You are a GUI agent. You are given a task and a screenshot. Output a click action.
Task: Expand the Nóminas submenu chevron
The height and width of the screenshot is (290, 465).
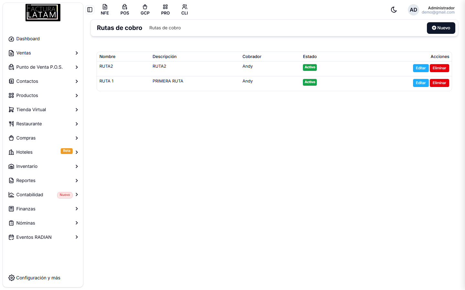coord(77,223)
